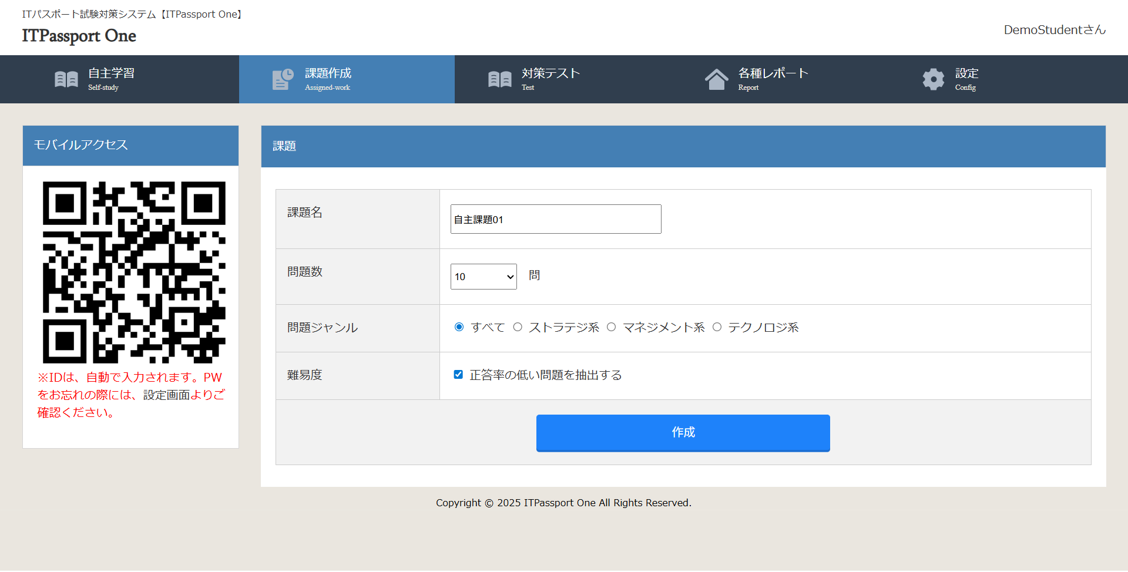
Task: Click the ITPassport One logo
Action: pyautogui.click(x=79, y=36)
